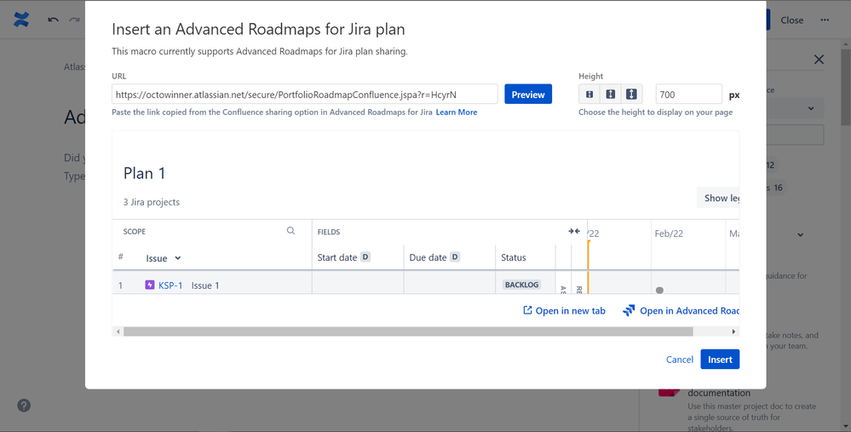
Task: Open the KSP-1 issue link
Action: pos(170,285)
